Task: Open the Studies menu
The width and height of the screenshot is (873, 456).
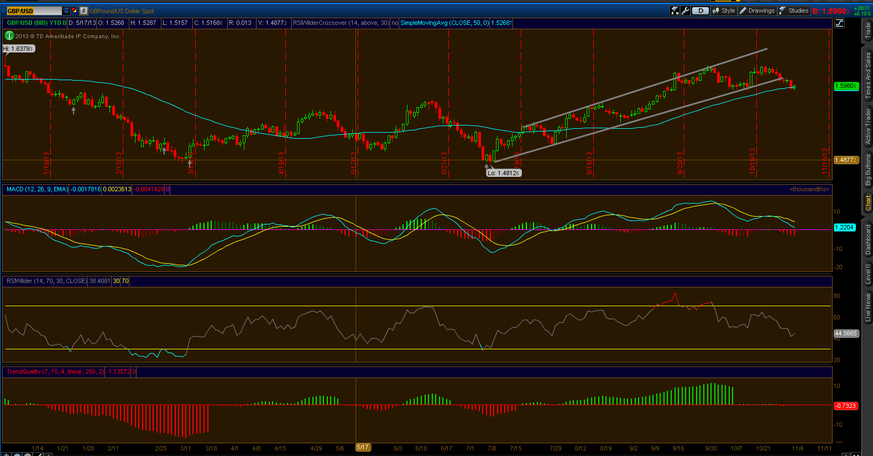Action: point(794,11)
